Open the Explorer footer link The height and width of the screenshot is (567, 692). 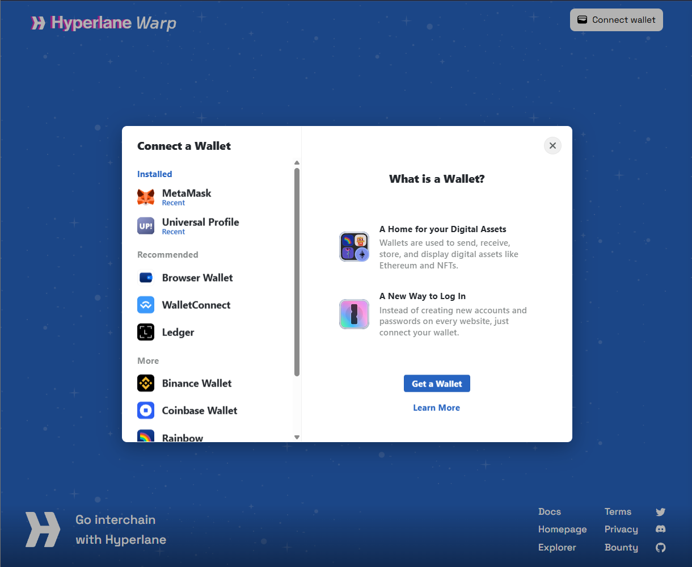pyautogui.click(x=557, y=548)
